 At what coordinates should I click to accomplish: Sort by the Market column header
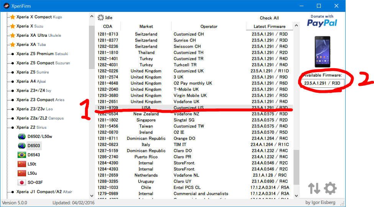146,26
